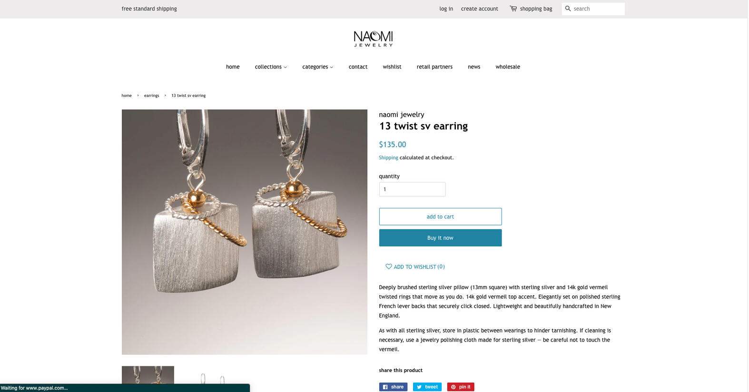Go to retail partners page

434,67
